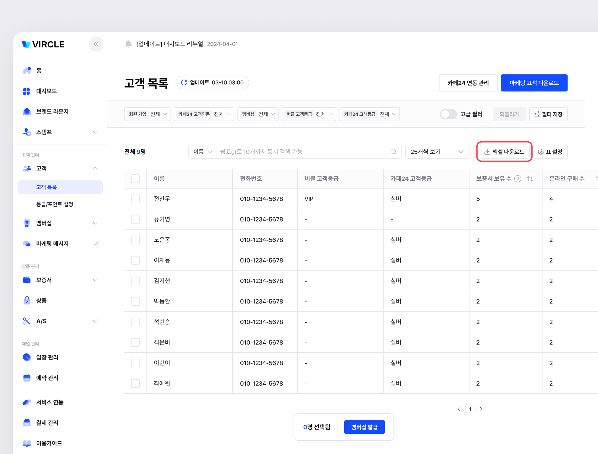
Task: Click next page arrow in pagination
Action: 481,409
